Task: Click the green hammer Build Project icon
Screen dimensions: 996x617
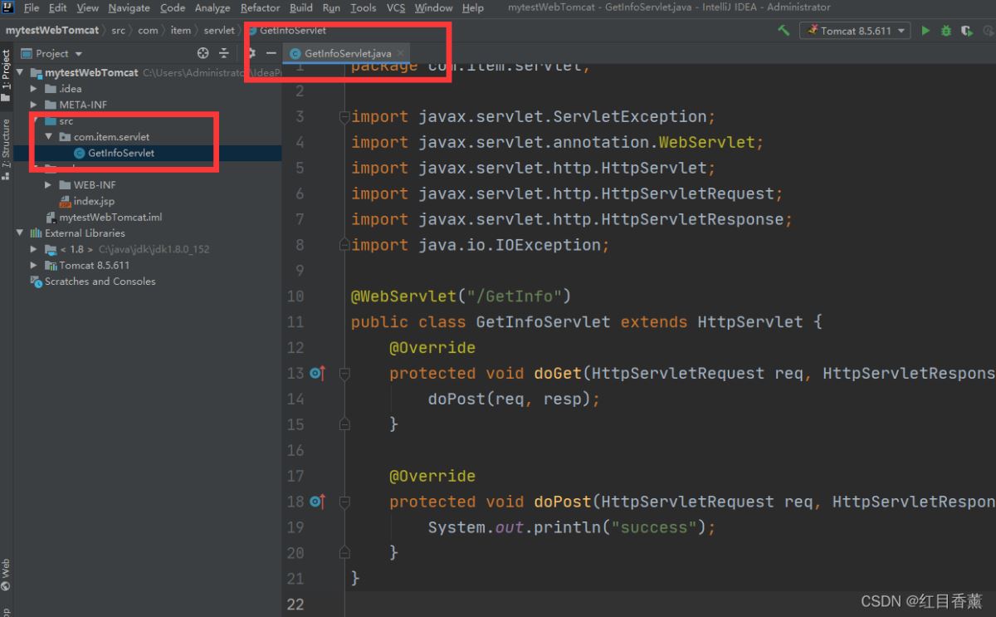Action: [784, 31]
